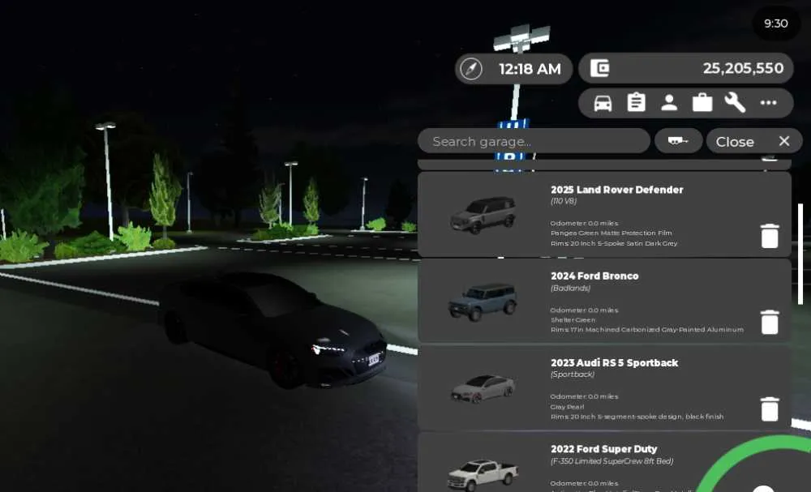Screen dimensions: 811x492
Task: Delete the 2025 Land Rover Defender
Action: pyautogui.click(x=770, y=236)
